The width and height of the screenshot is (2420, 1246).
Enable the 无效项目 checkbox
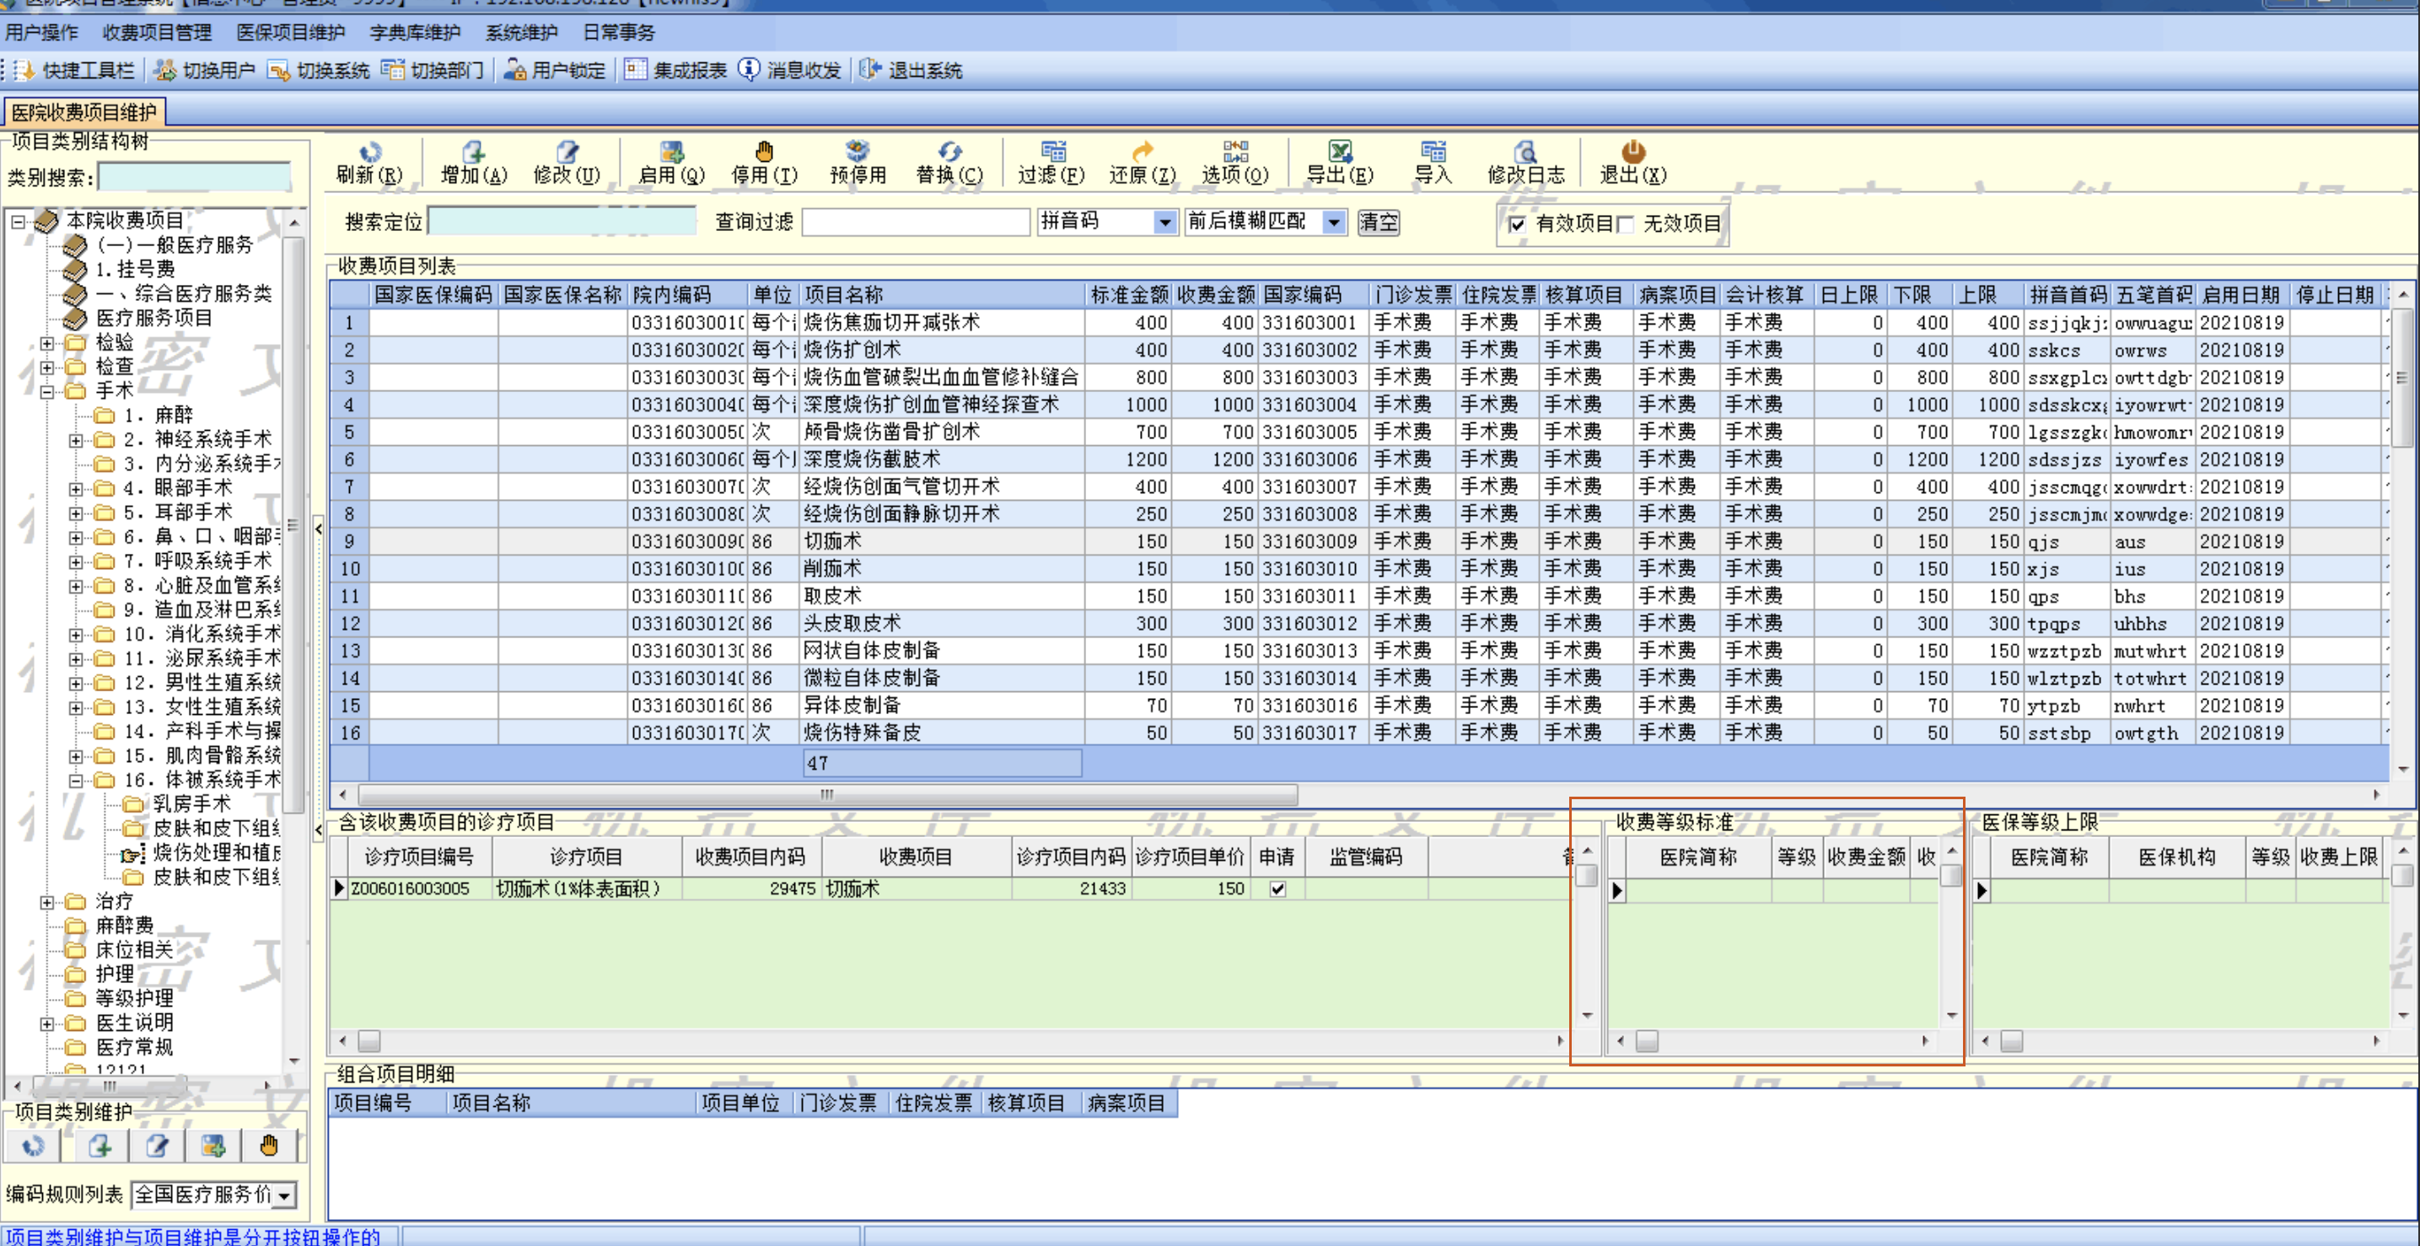(x=1625, y=224)
